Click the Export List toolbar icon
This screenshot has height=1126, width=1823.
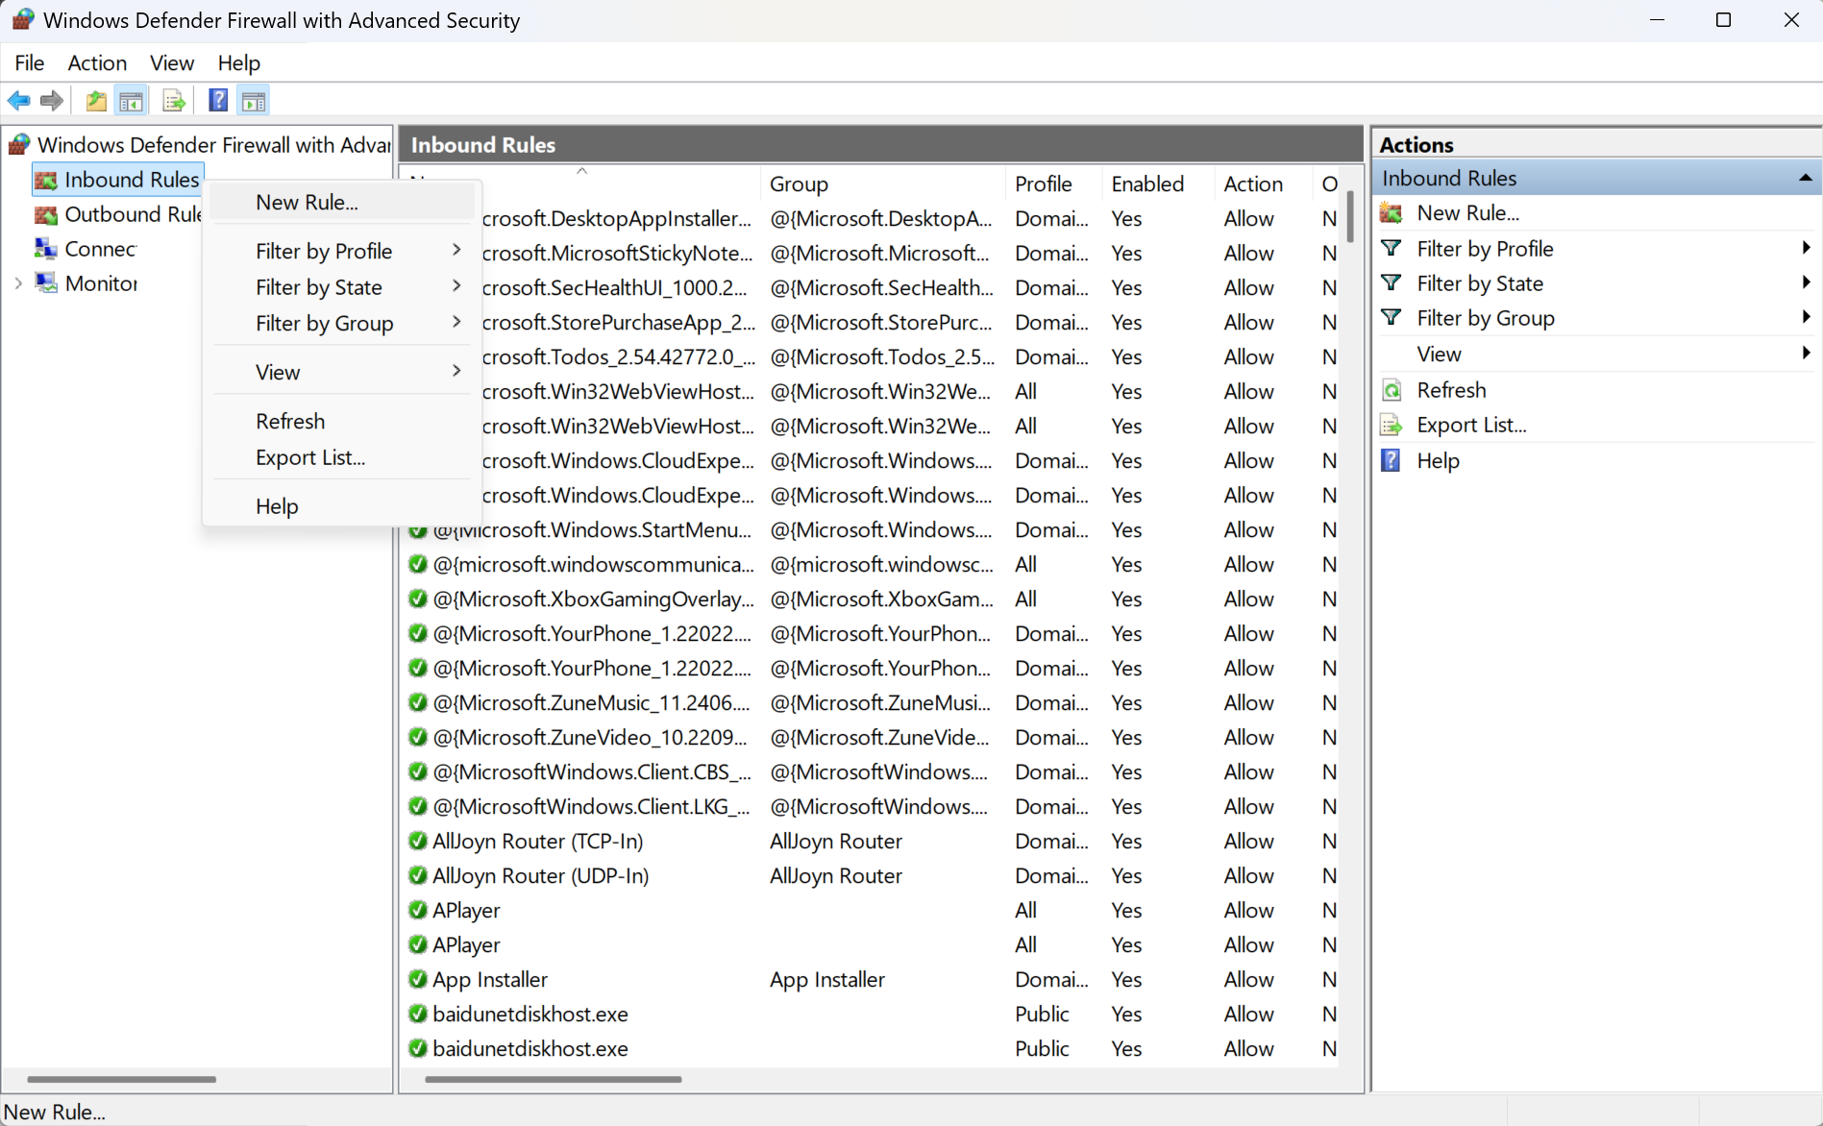pos(174,100)
